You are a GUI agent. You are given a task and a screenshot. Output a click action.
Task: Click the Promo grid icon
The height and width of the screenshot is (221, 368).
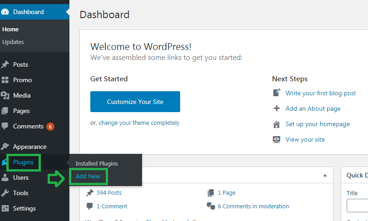(5, 80)
